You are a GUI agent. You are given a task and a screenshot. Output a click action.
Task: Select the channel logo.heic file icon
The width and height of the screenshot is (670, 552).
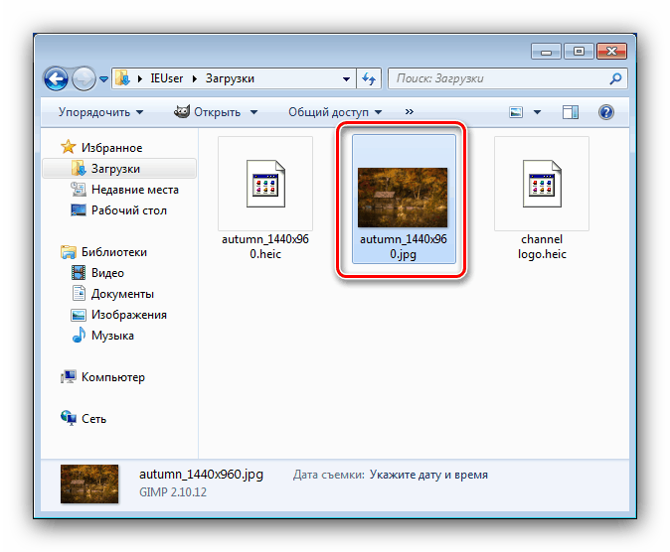click(x=542, y=184)
